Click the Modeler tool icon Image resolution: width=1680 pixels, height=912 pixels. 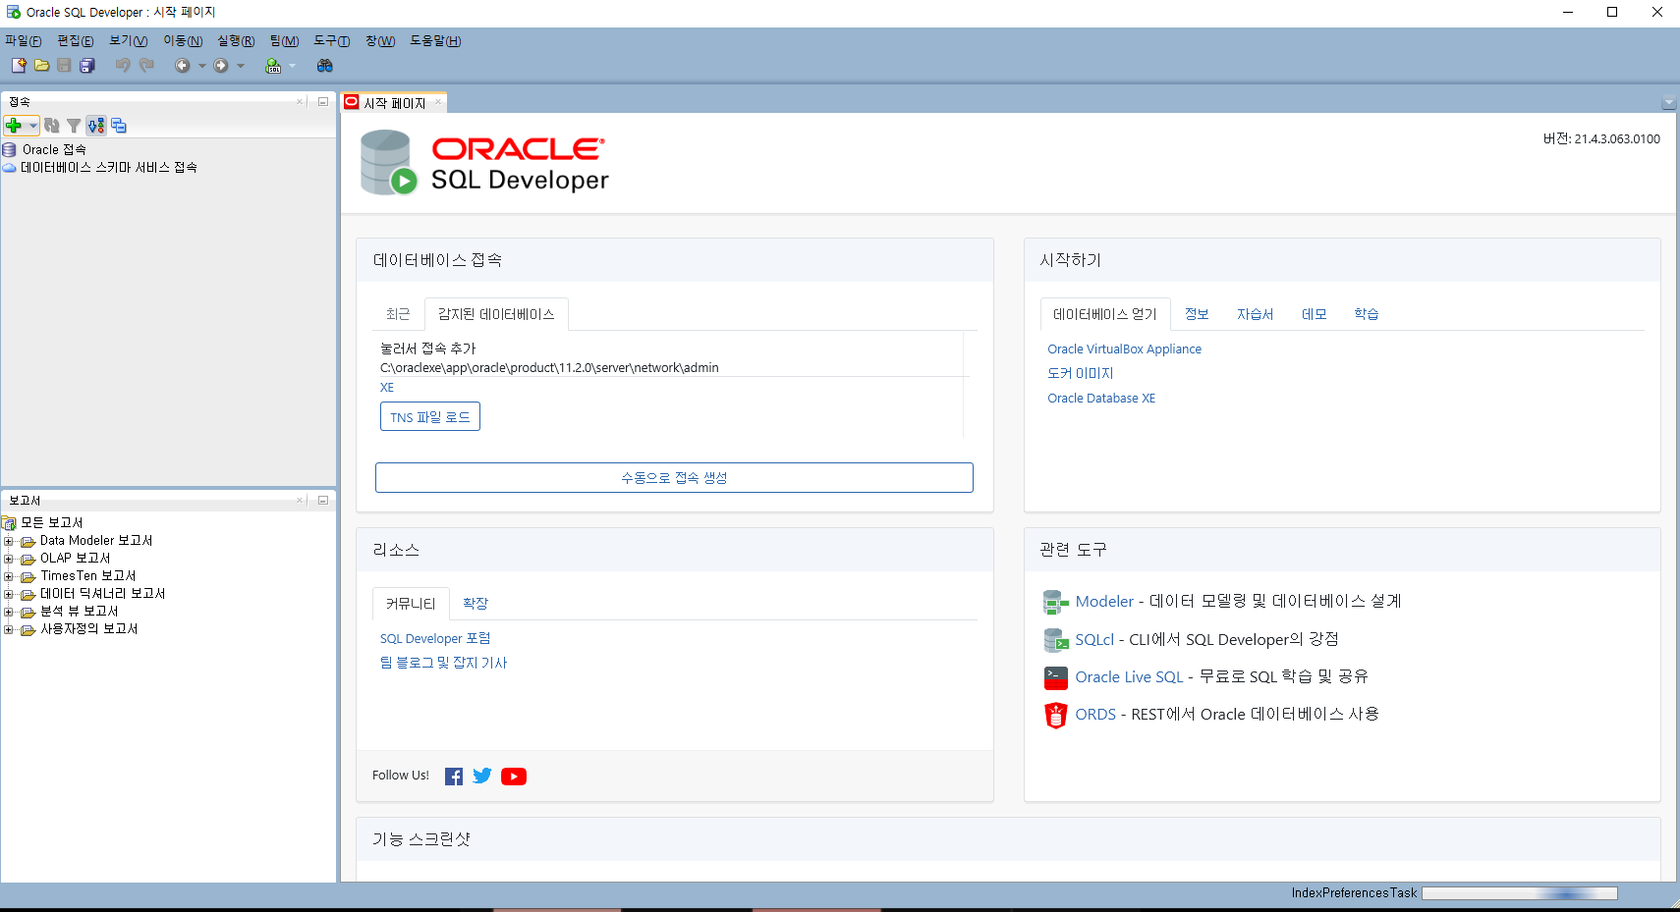click(1055, 602)
